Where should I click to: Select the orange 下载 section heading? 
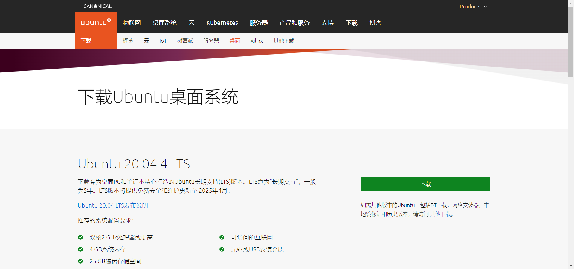coord(86,41)
